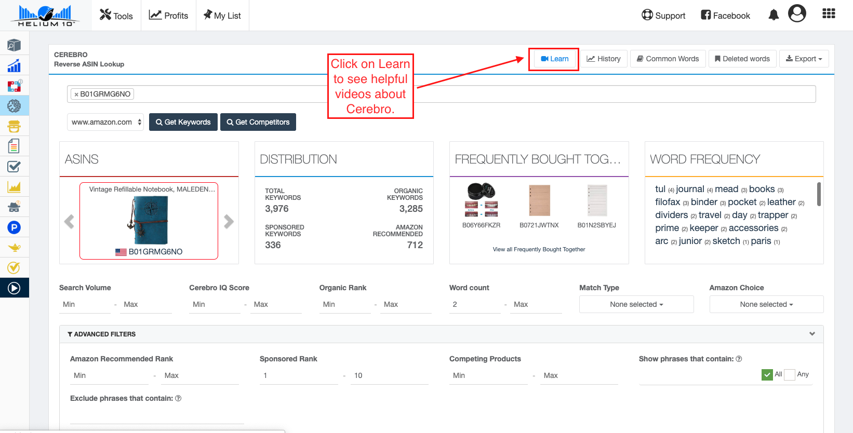Screen dimensions: 853x433
Task: Click the user profile avatar icon
Action: pyautogui.click(x=797, y=13)
